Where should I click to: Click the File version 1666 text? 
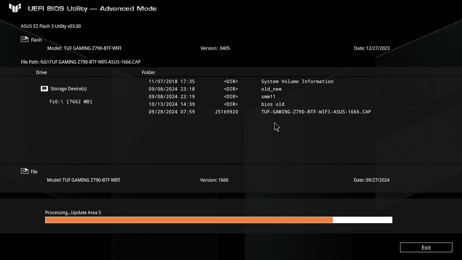[x=214, y=180]
